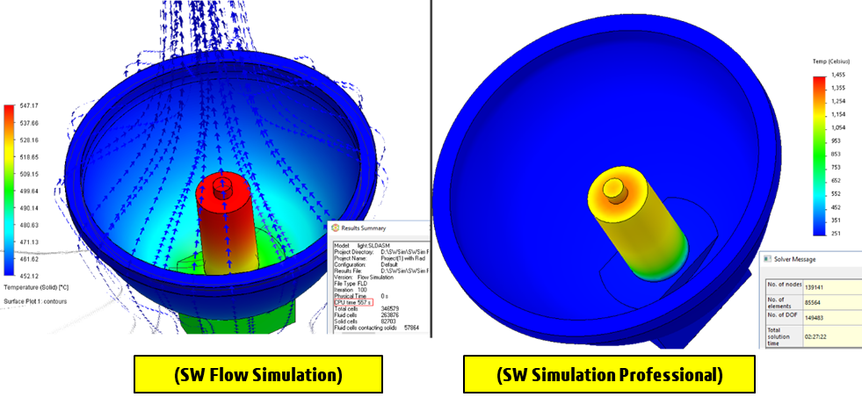Screen dimensions: 862x397
Task: Select the Iteration 100 row
Action: point(351,290)
